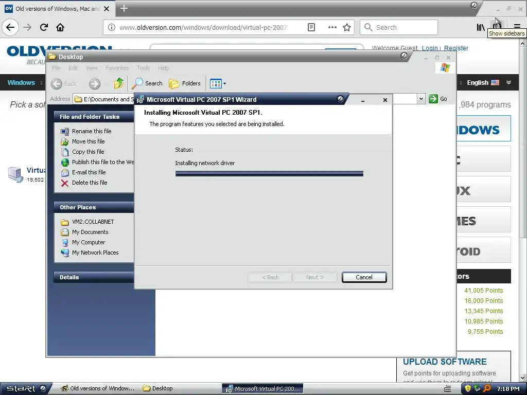Viewport: 527px width, 395px height.
Task: Go to the Firefox home page
Action: [x=60, y=27]
